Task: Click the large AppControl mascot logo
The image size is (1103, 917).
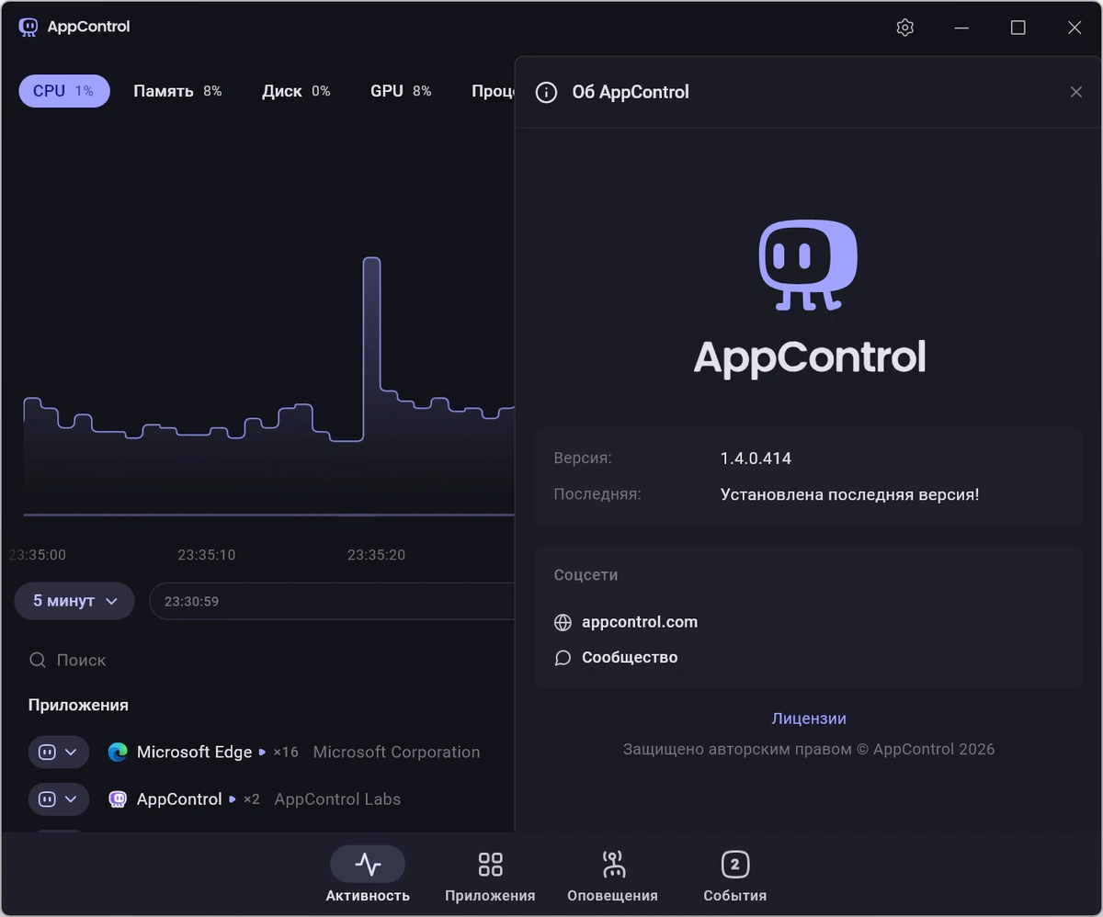Action: [808, 266]
